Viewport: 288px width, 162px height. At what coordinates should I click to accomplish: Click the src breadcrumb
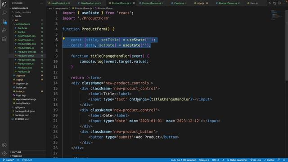click(50, 8)
